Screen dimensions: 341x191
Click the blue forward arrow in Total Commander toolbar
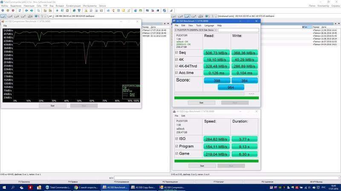32,10
